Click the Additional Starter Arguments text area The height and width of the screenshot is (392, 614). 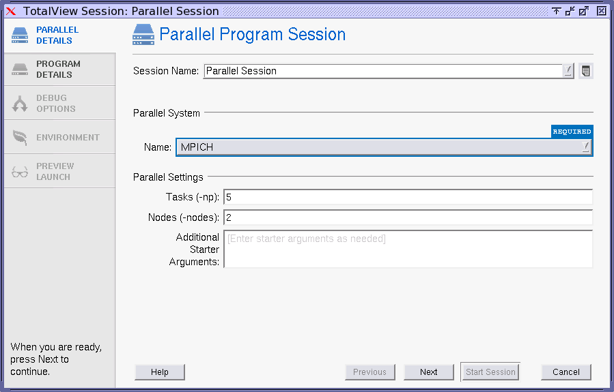408,249
